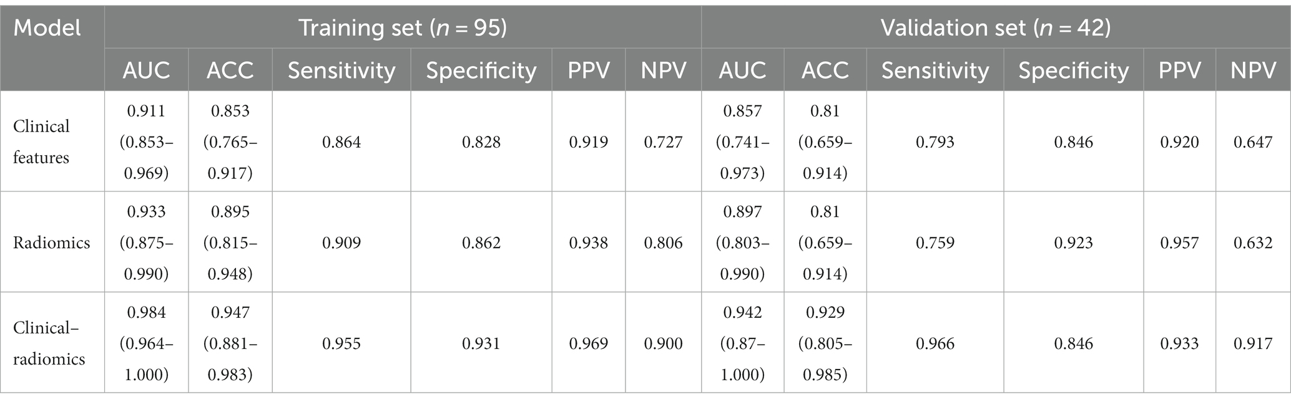Click the validation Specificity column header
Viewport: 1291px width, 402px height.
coord(1074,70)
